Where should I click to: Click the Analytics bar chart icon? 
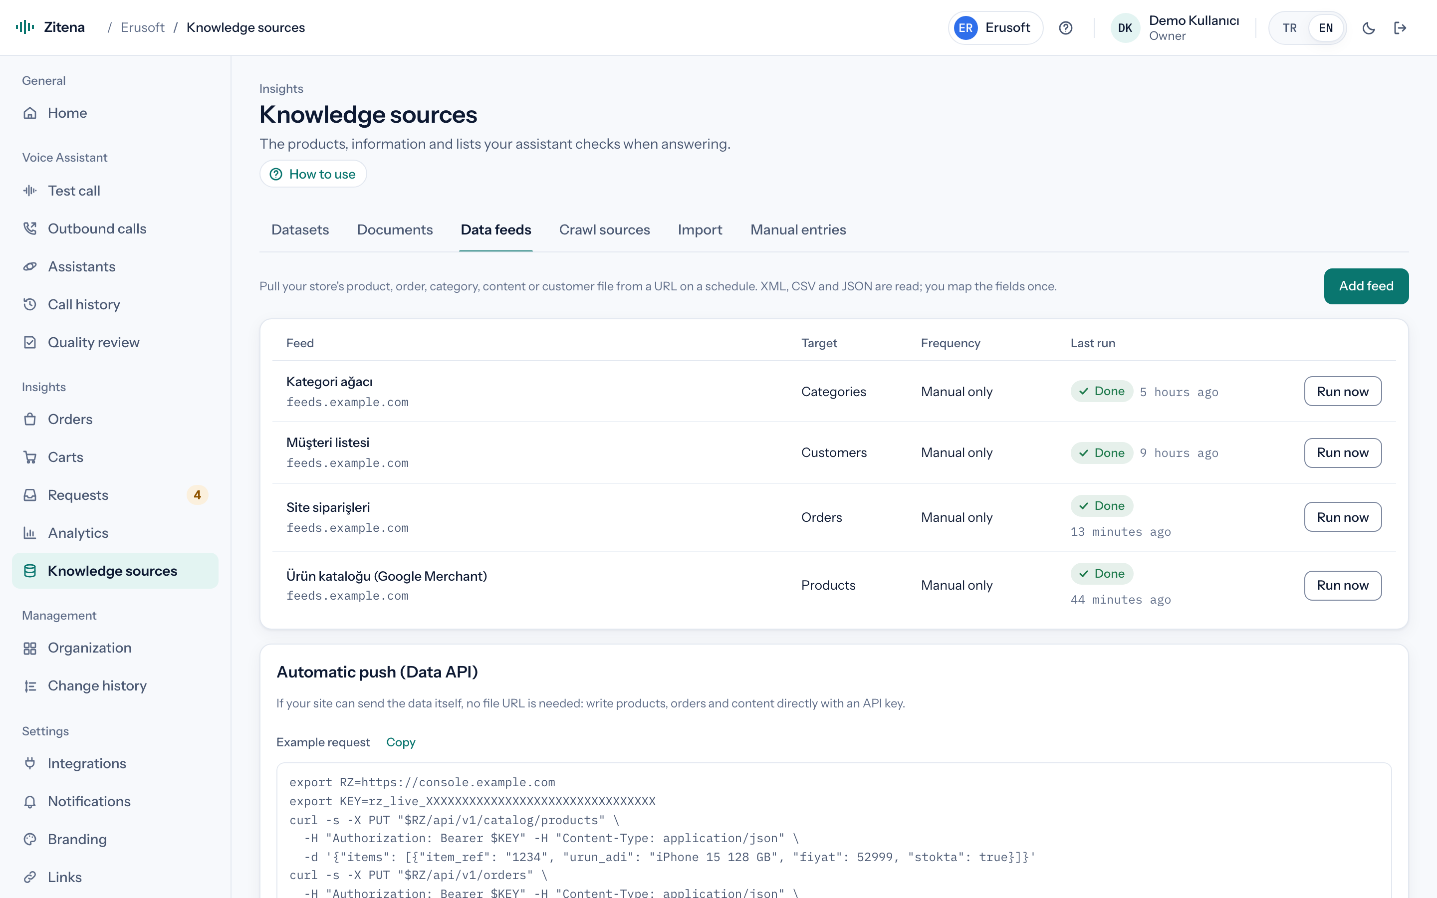30,533
